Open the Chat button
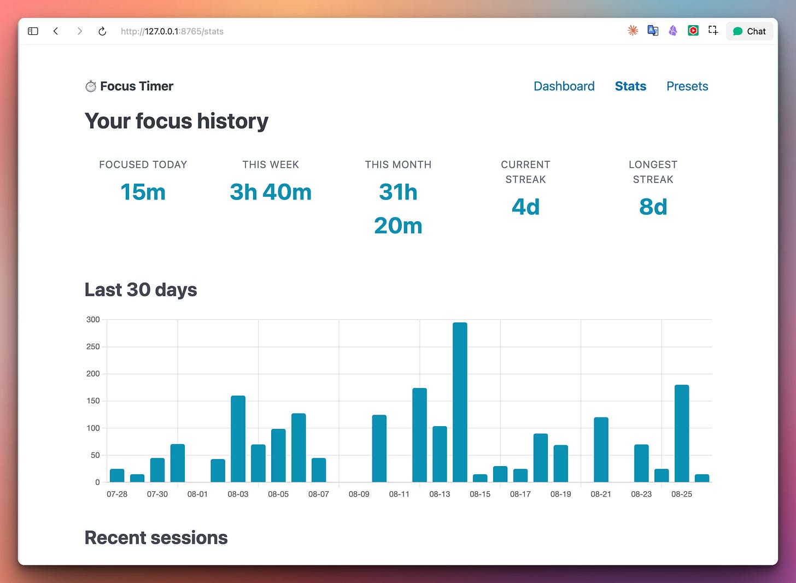796x583 pixels. (x=750, y=31)
